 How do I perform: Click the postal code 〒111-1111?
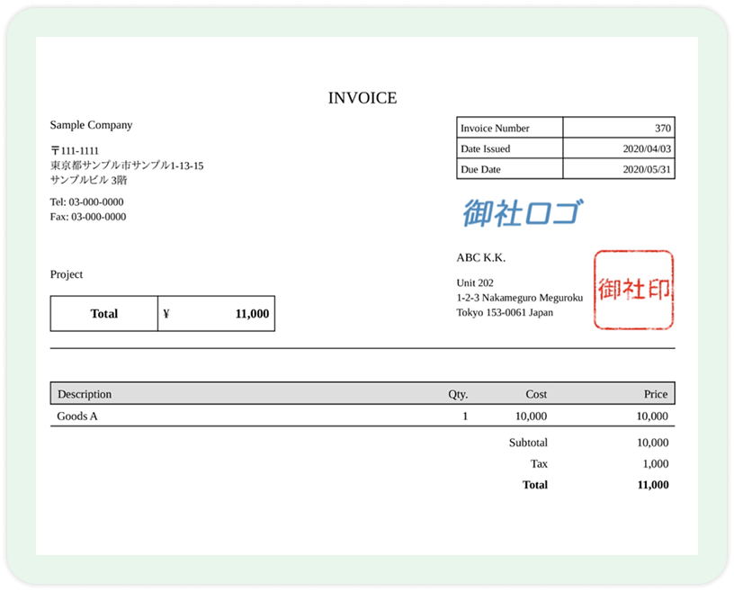pos(75,151)
